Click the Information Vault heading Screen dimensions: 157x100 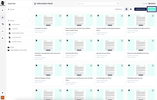tap(45, 4)
